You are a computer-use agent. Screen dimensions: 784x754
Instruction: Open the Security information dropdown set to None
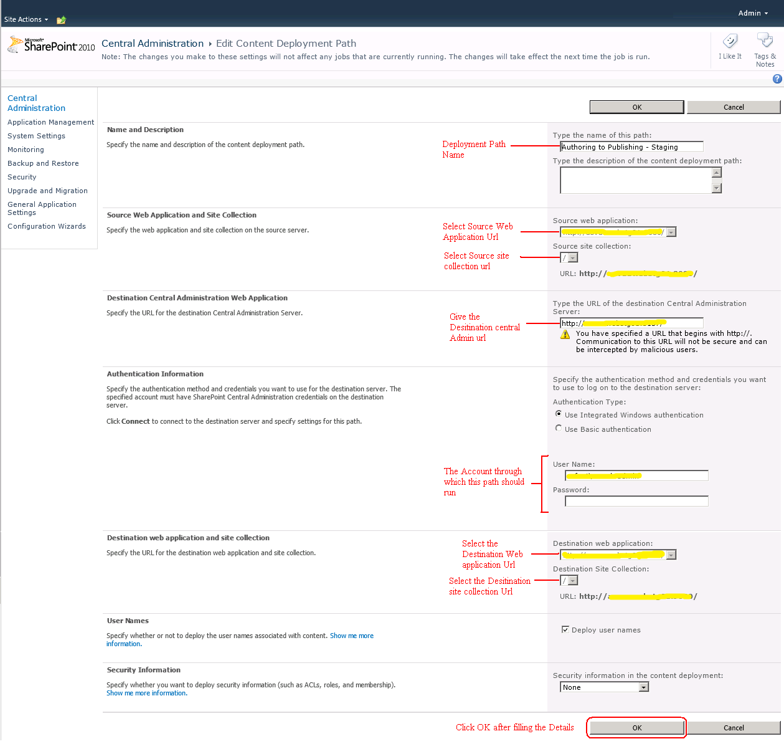(x=645, y=686)
